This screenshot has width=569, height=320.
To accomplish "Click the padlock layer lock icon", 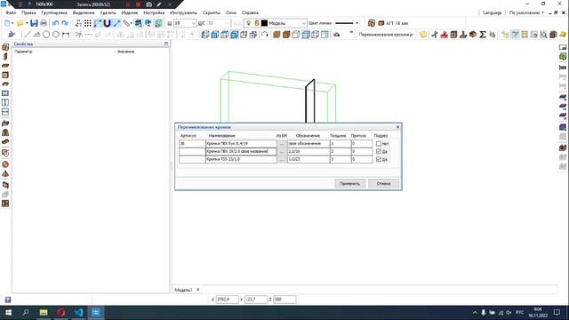I will coord(257,23).
